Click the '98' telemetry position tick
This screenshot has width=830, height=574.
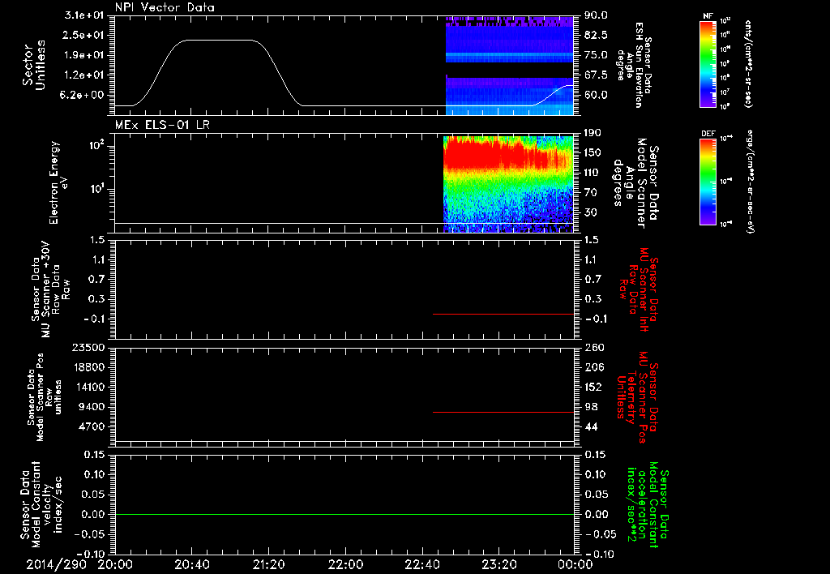click(x=592, y=407)
